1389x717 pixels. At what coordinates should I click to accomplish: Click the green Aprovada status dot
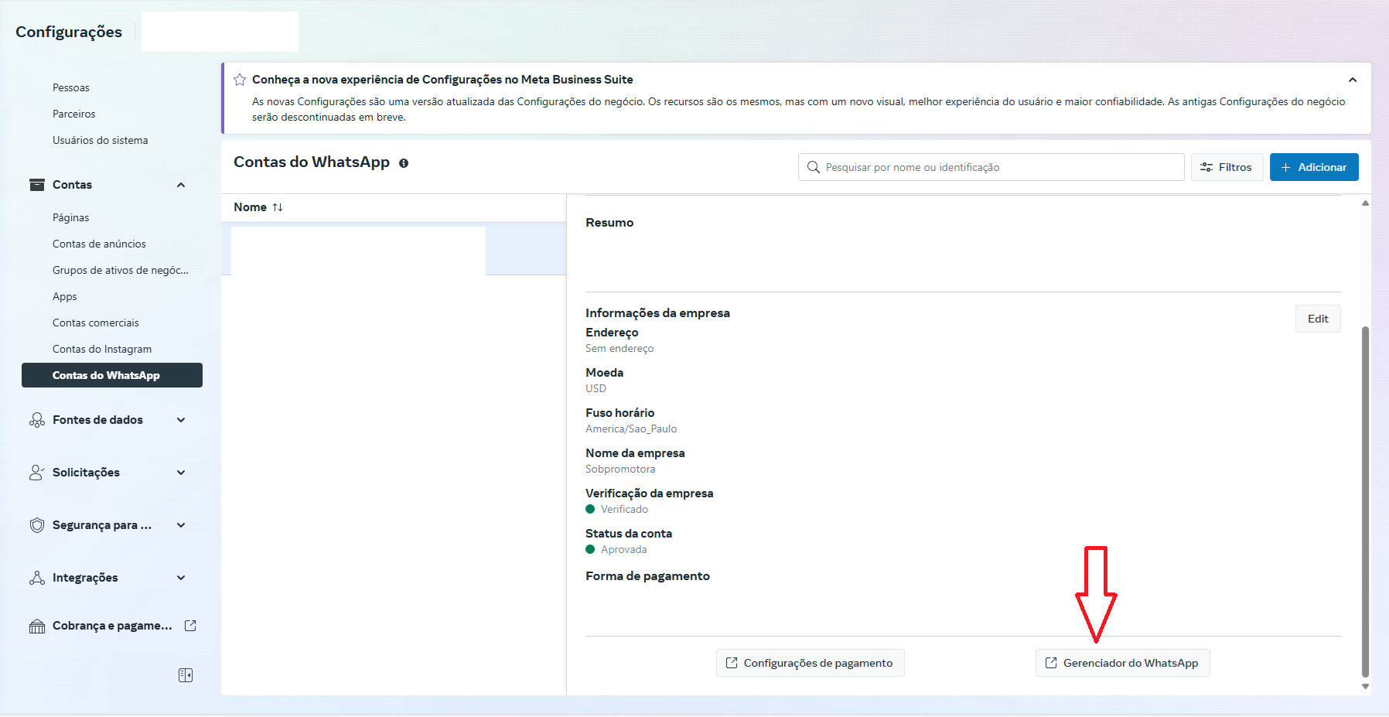[590, 549]
